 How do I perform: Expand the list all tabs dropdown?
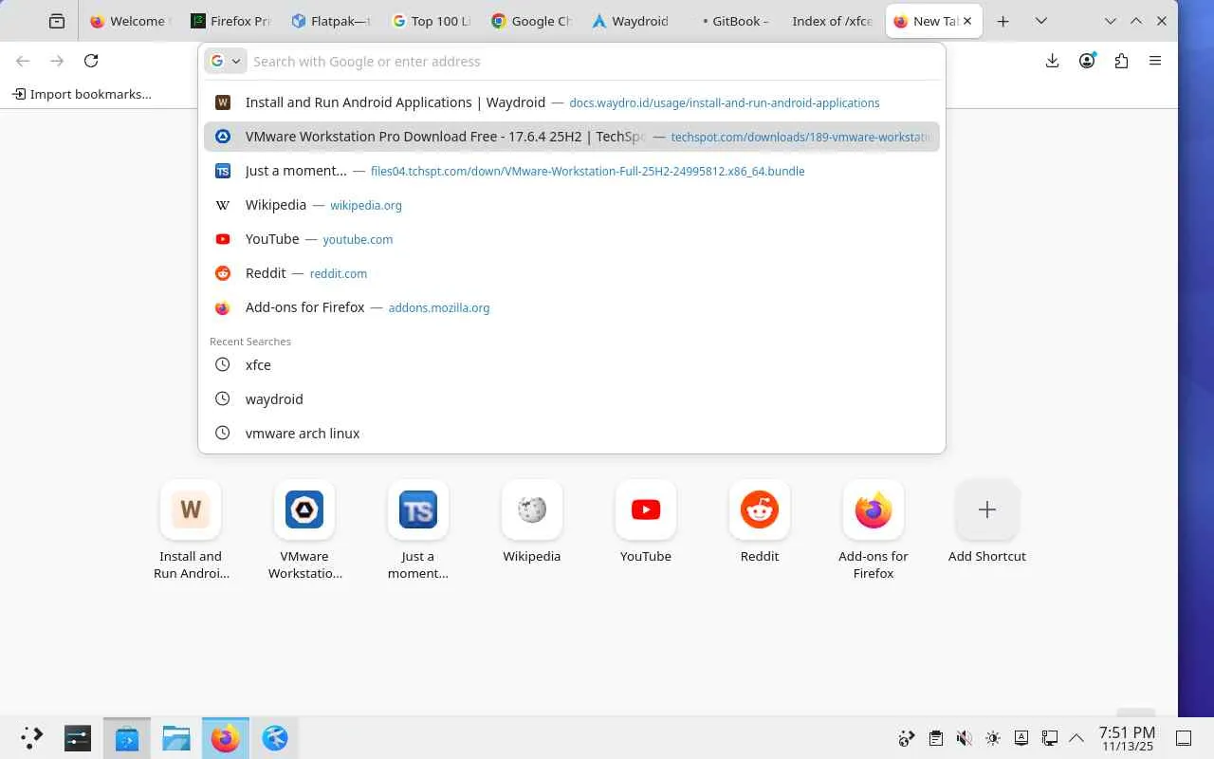1040,21
